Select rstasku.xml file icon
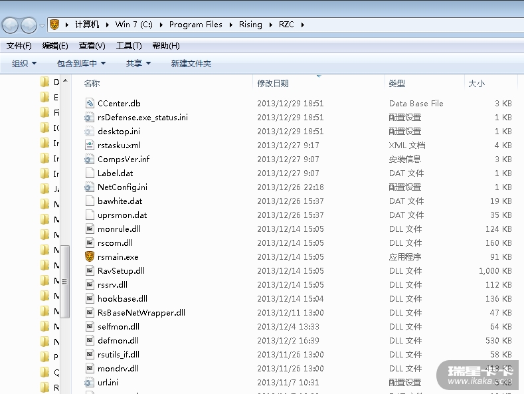Screen dimensions: 524x394 pyautogui.click(x=90, y=145)
